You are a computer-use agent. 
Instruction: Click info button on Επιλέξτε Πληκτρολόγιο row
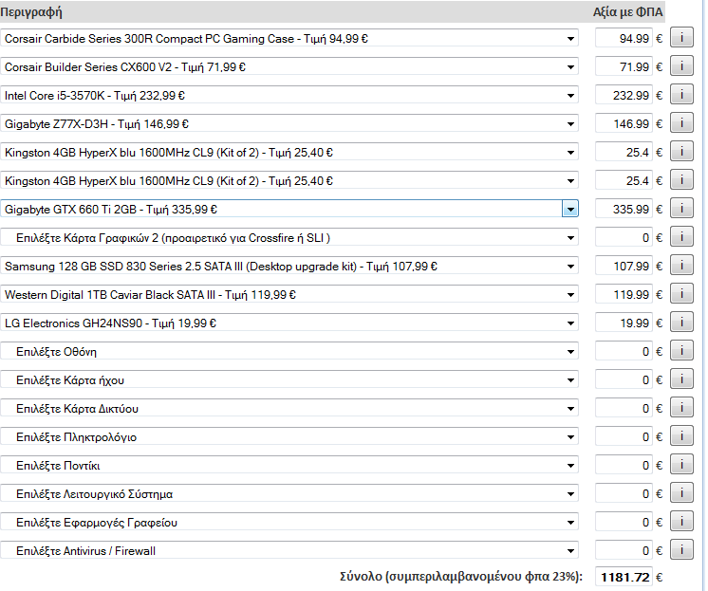681,436
